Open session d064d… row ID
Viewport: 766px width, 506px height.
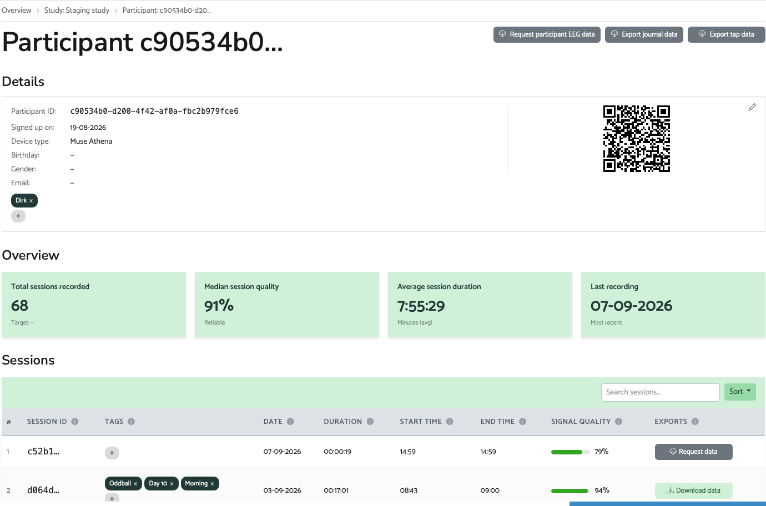pos(43,490)
